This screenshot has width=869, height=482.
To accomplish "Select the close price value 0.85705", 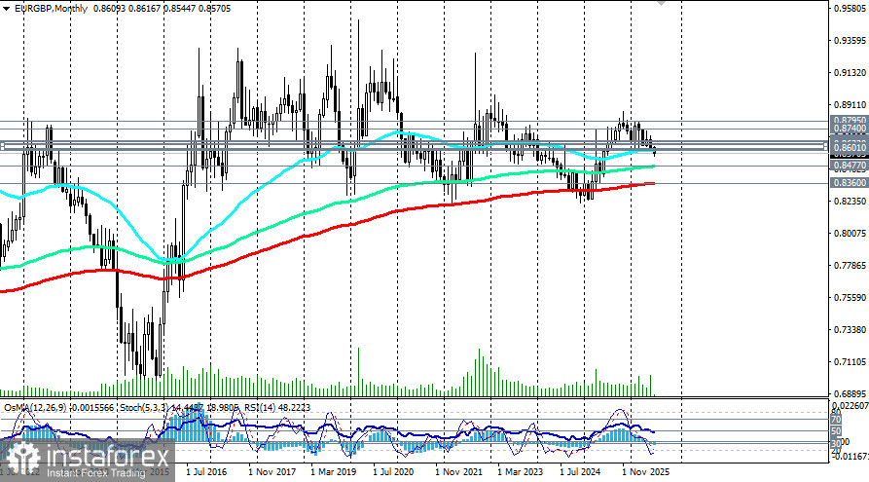I will coord(215,9).
